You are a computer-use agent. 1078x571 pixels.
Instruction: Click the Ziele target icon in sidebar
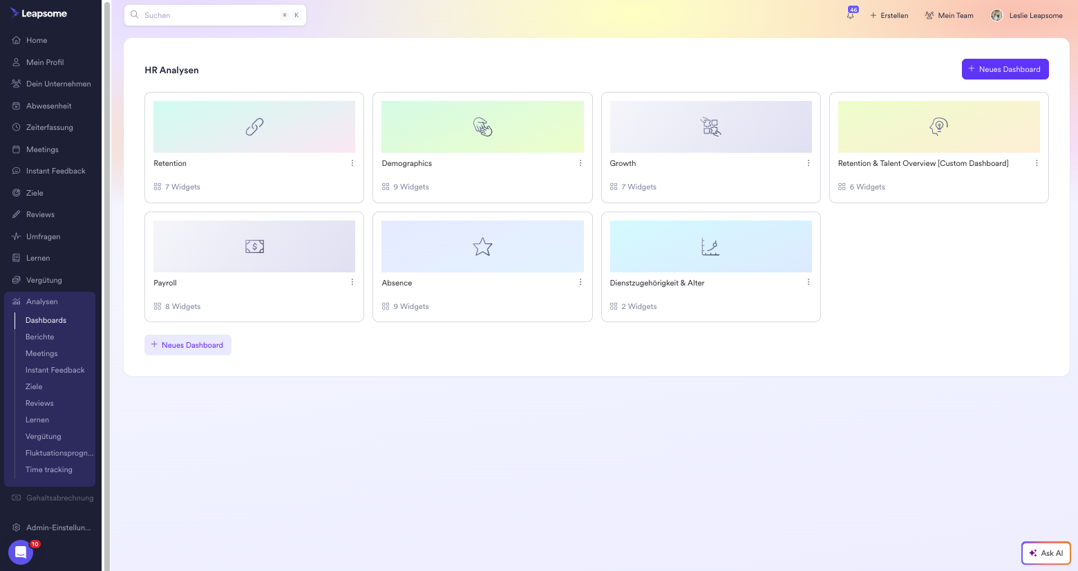point(17,193)
